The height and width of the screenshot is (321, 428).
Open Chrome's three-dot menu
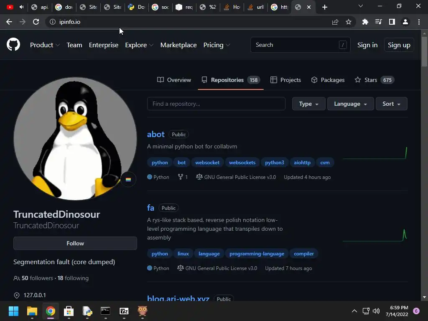[419, 22]
